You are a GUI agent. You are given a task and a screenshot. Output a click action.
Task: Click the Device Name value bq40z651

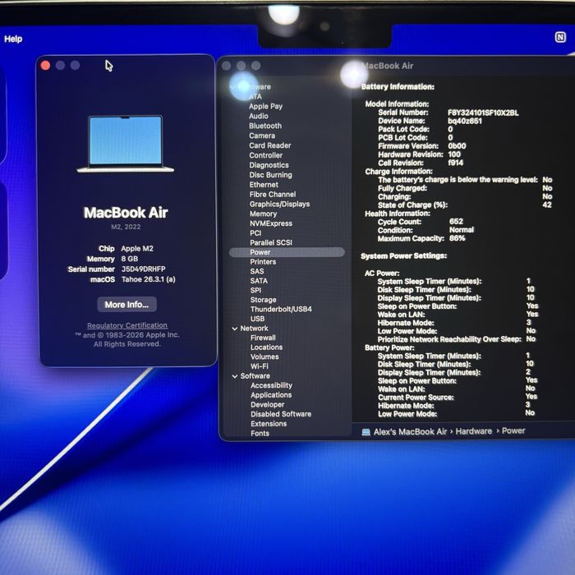click(x=465, y=121)
